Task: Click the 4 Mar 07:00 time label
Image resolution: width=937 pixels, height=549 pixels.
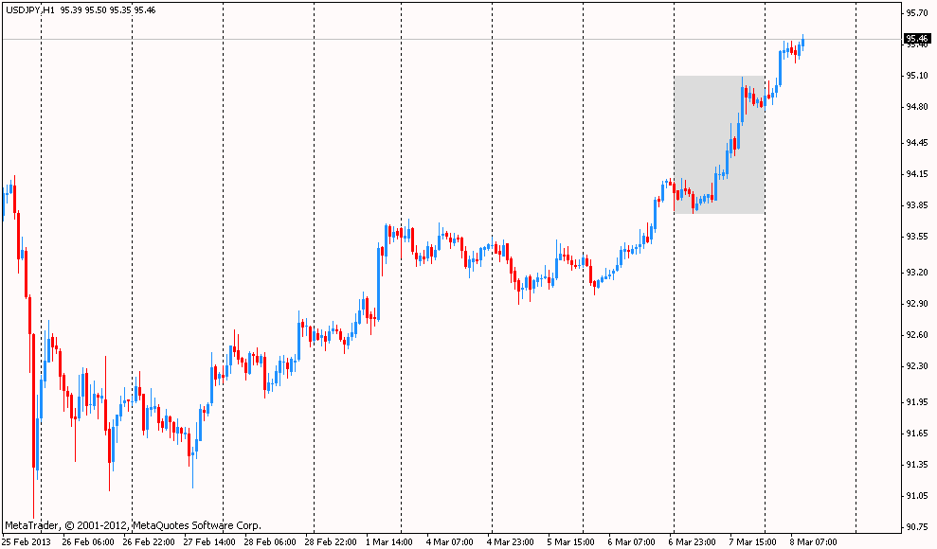Action: point(449,541)
